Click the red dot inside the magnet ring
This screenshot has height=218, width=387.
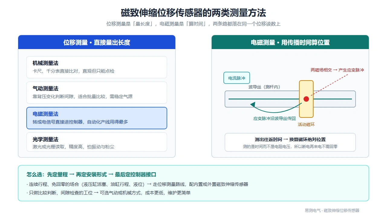pyautogui.click(x=306, y=99)
